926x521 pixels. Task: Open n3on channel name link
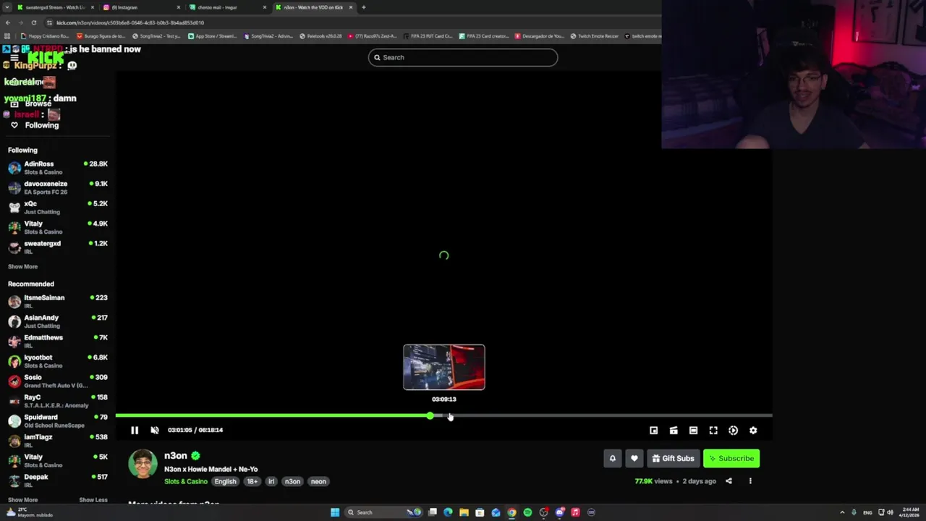(x=176, y=456)
